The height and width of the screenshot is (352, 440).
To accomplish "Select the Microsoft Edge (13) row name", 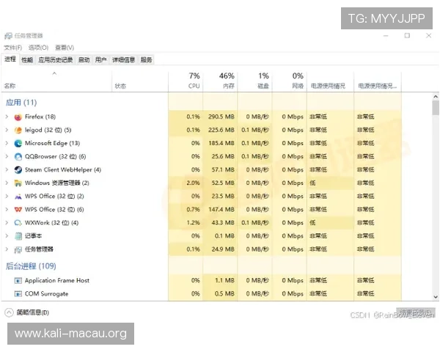I will click(x=52, y=143).
